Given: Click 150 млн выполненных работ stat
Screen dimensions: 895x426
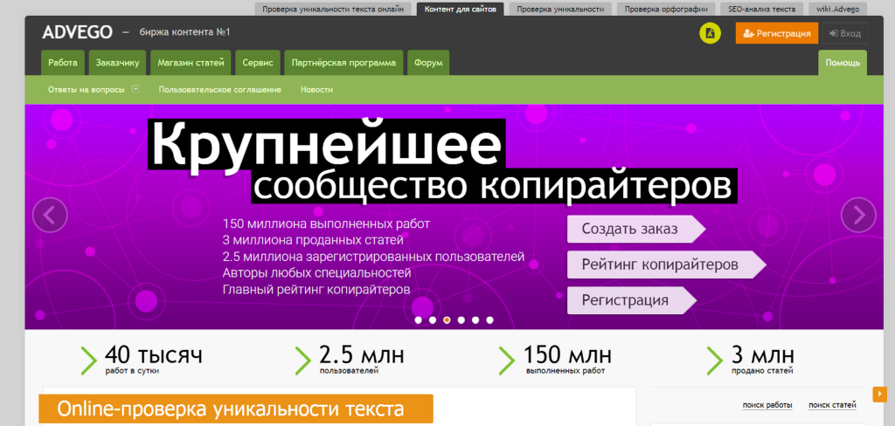Looking at the screenshot, I should (567, 361).
